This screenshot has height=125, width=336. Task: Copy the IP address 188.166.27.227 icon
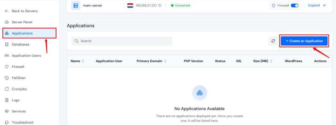[x=160, y=5]
